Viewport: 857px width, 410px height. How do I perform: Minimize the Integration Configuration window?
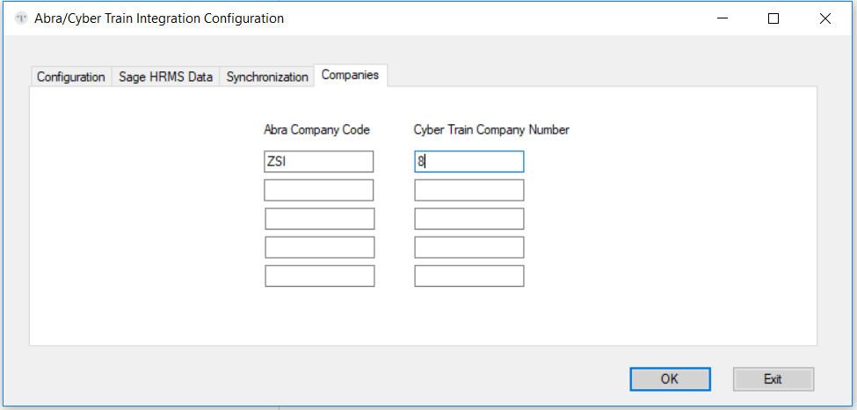coord(723,18)
